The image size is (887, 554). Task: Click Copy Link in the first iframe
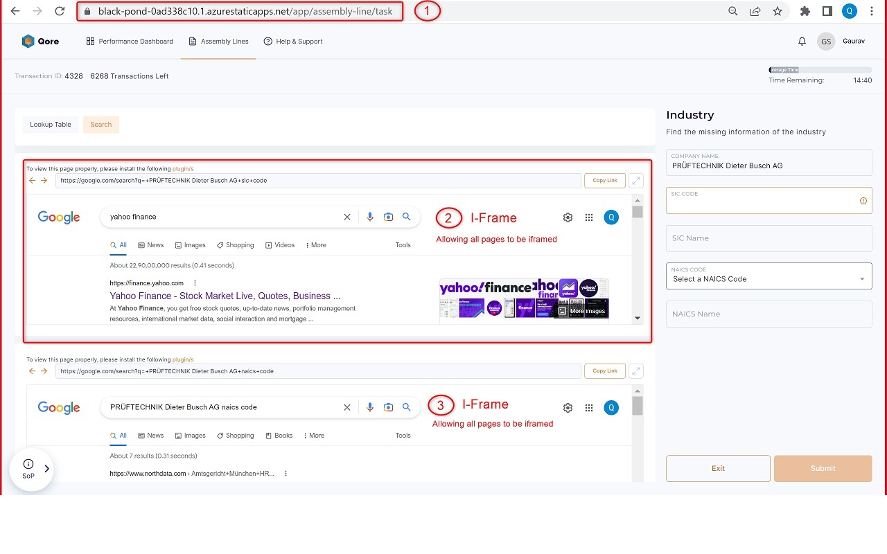(x=605, y=180)
